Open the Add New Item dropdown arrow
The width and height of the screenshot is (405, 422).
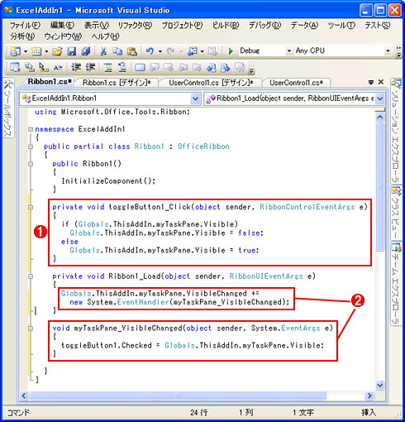(46, 51)
